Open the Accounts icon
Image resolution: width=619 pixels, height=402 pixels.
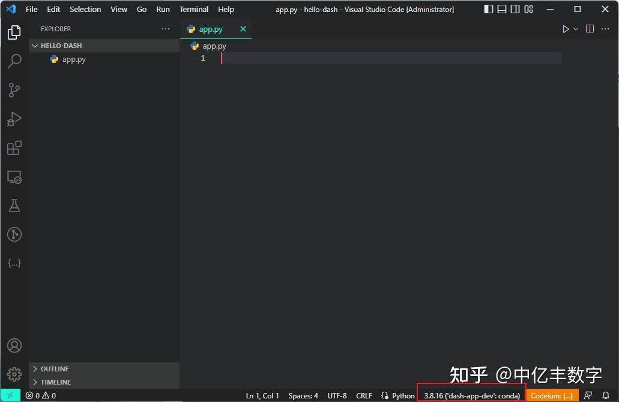pyautogui.click(x=14, y=345)
